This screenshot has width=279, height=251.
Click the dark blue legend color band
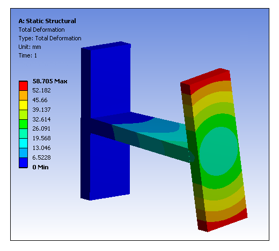pyautogui.click(x=23, y=163)
